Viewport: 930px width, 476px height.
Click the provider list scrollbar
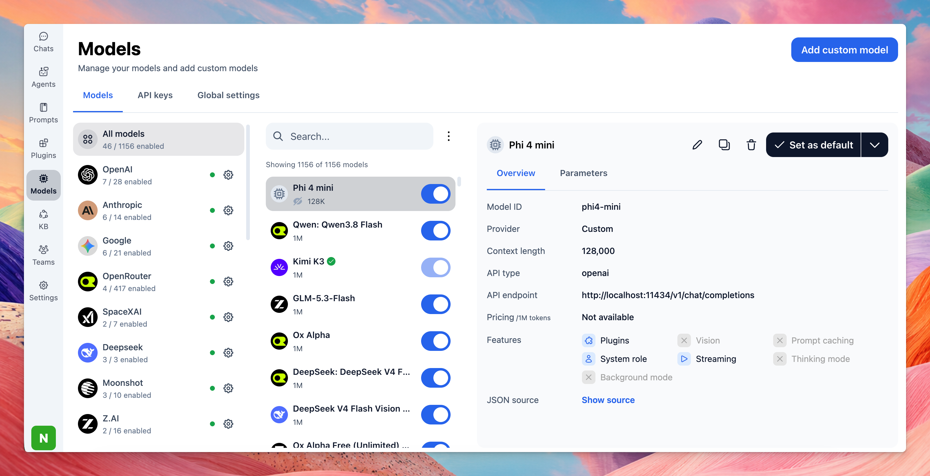(x=248, y=182)
